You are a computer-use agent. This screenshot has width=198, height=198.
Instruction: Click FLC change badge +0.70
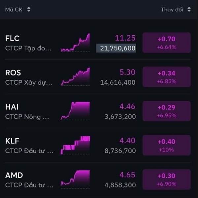166,43
